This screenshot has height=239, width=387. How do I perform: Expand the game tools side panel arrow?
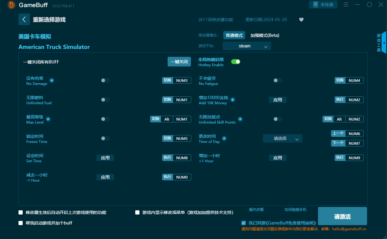[384, 43]
